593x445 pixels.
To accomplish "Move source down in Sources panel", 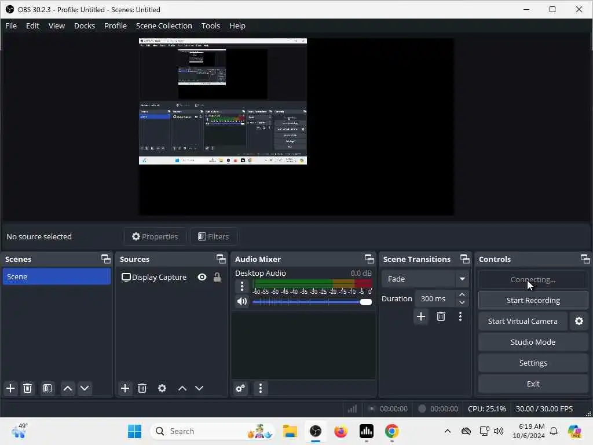I will click(x=199, y=388).
